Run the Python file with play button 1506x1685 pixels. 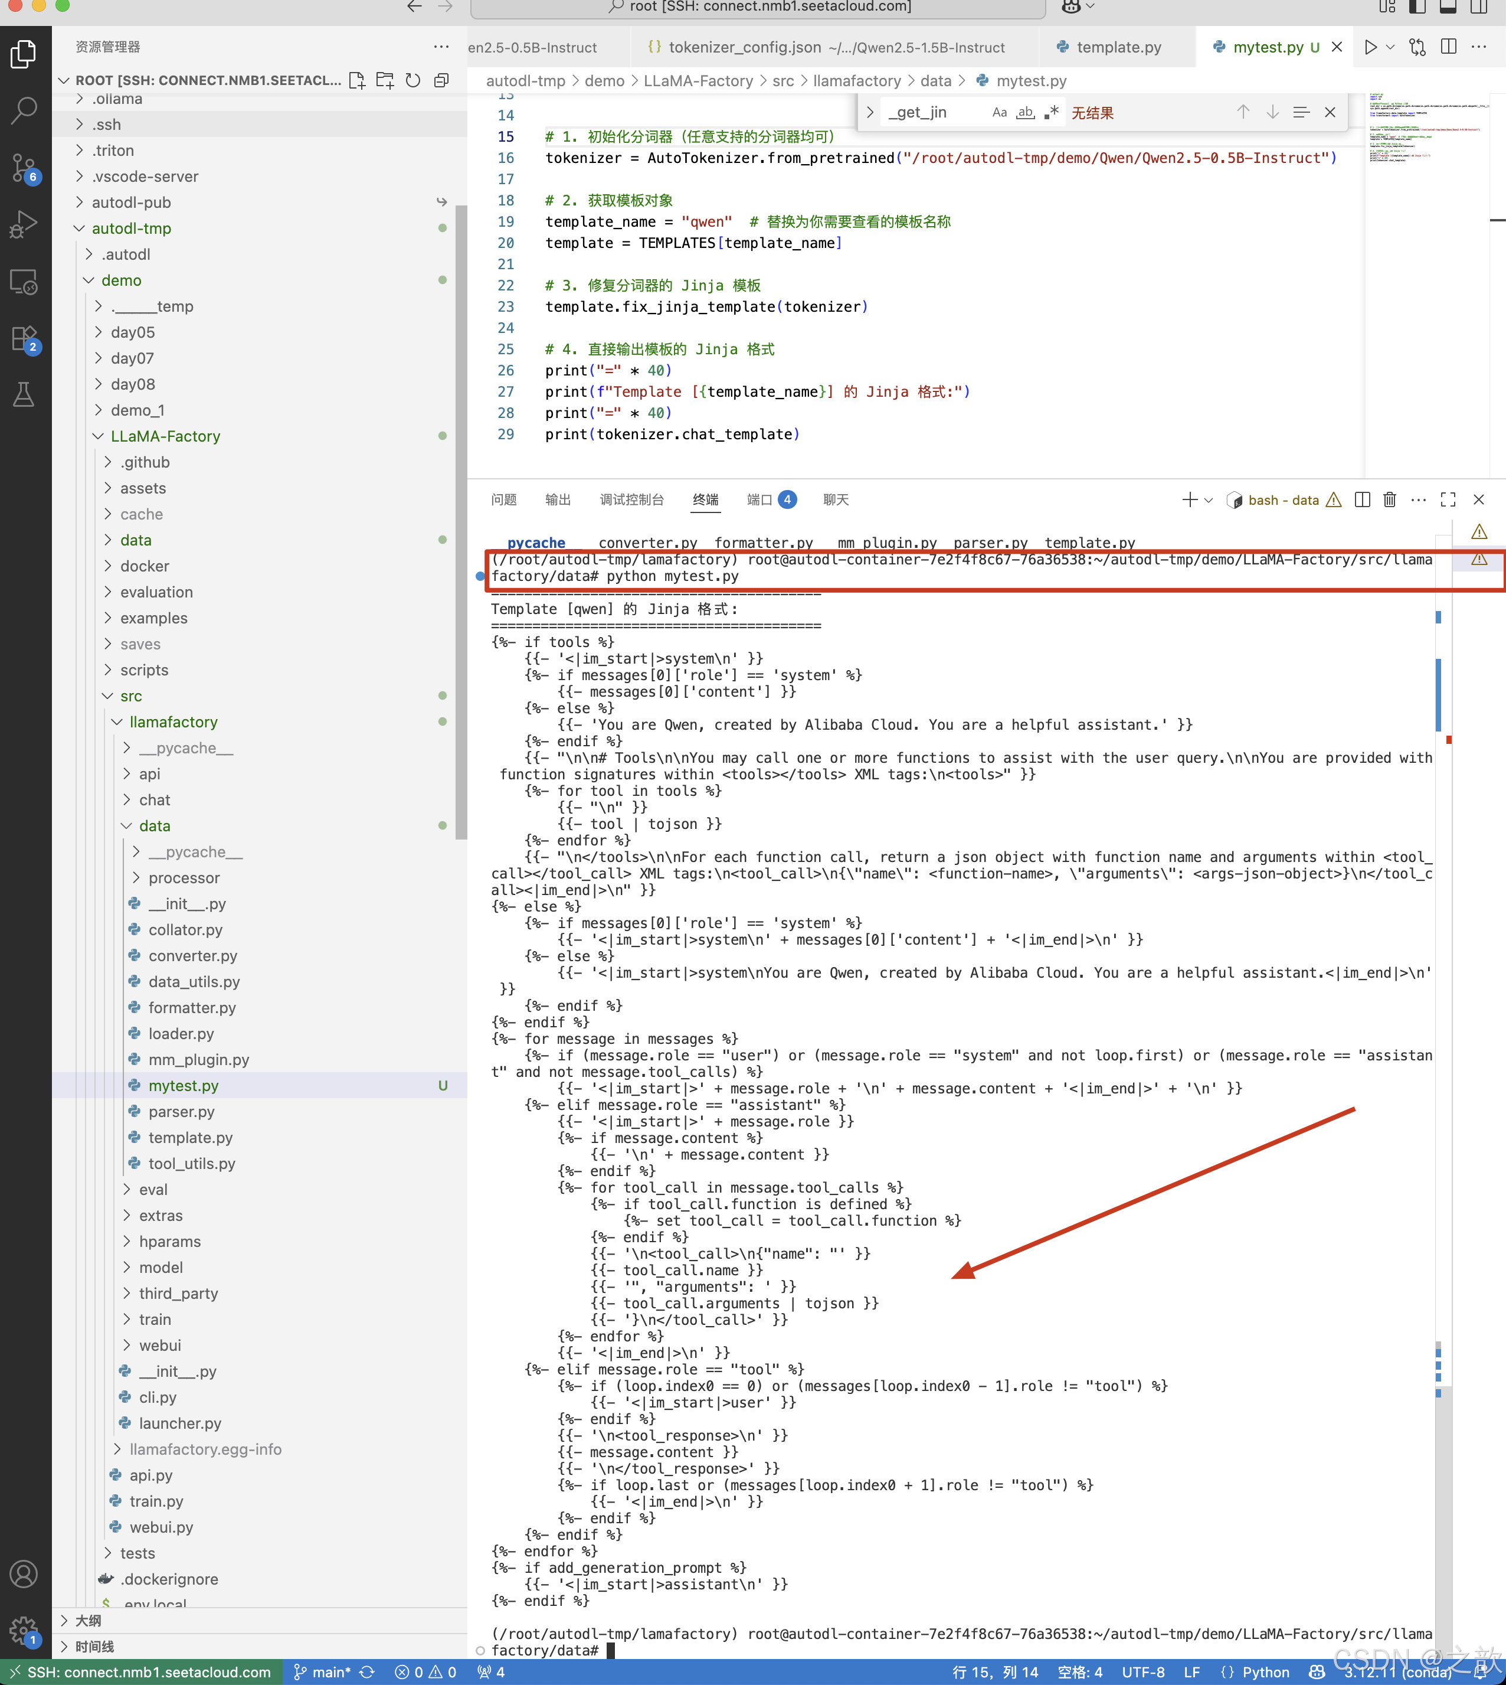[x=1371, y=47]
